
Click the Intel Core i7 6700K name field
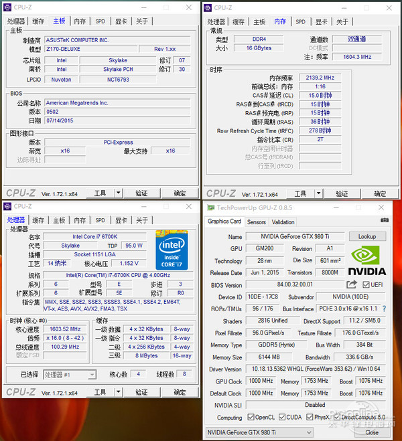pos(95,236)
